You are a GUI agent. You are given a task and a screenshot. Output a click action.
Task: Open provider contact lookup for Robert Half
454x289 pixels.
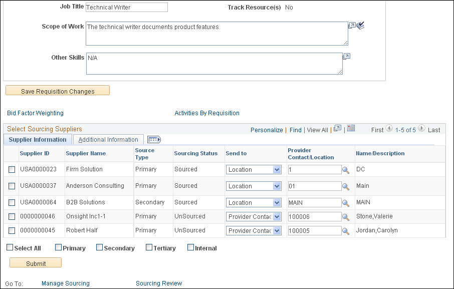[345, 230]
